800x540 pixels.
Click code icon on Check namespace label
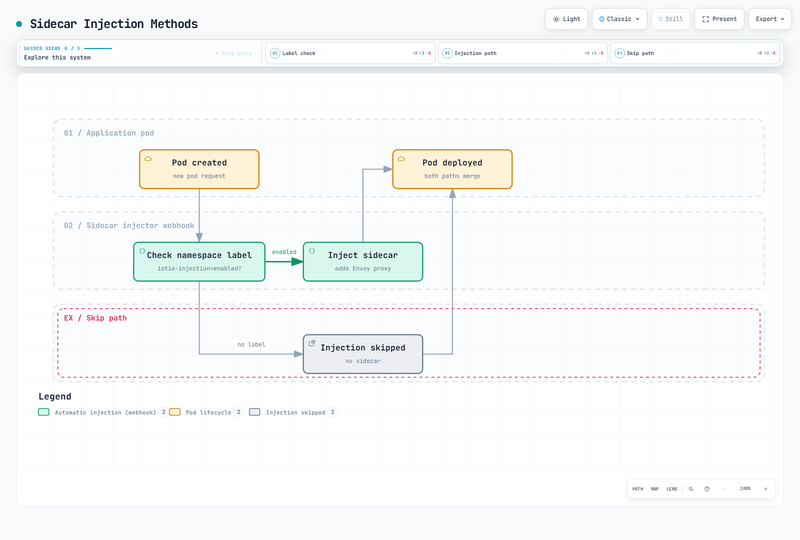[142, 251]
